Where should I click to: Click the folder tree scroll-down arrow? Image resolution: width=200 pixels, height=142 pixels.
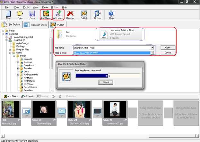[51, 90]
